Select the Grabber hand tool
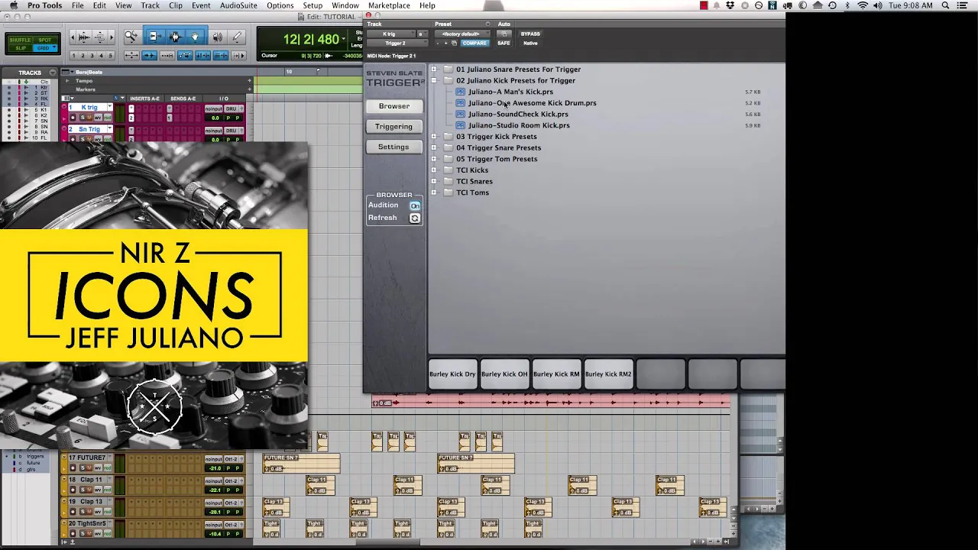 point(195,37)
